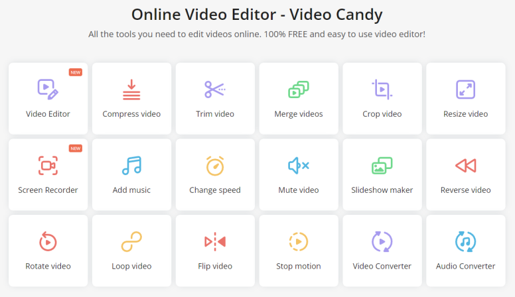Viewport: 515px width, 297px height.
Task: Click the NEW badge on Screen Recorder card
Action: tap(76, 148)
